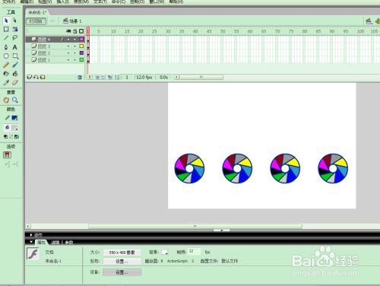Select the Eyedropper tool
Image resolution: width=380 pixels, height=286 pixels.
pos(6,82)
